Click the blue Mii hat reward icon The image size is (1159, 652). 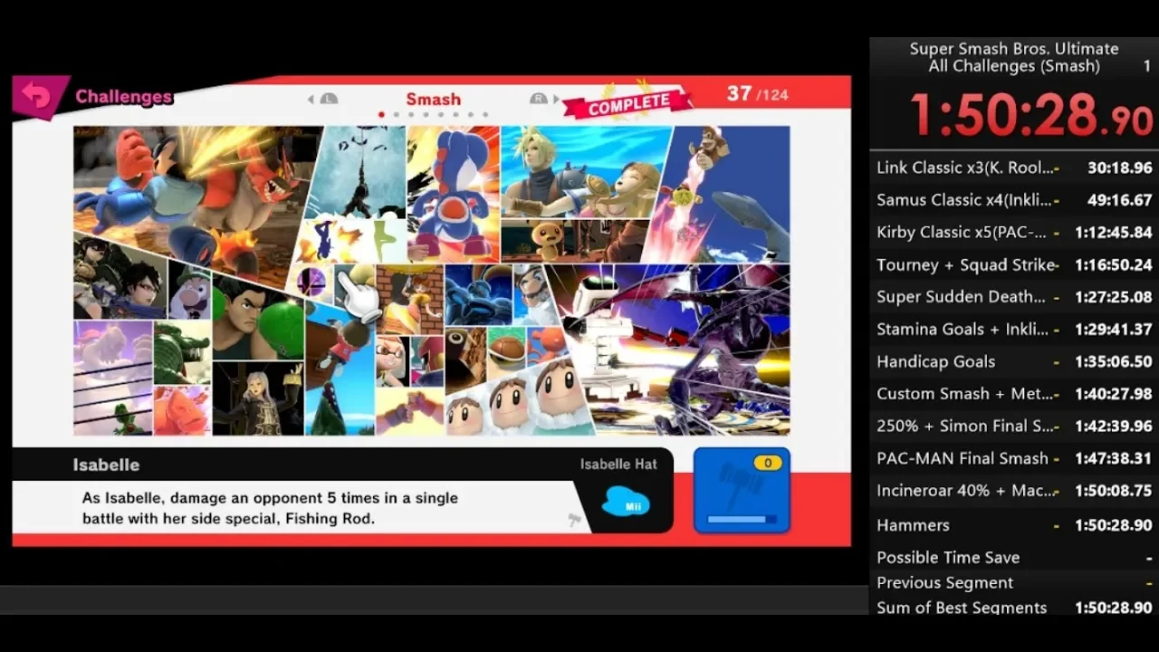(626, 501)
